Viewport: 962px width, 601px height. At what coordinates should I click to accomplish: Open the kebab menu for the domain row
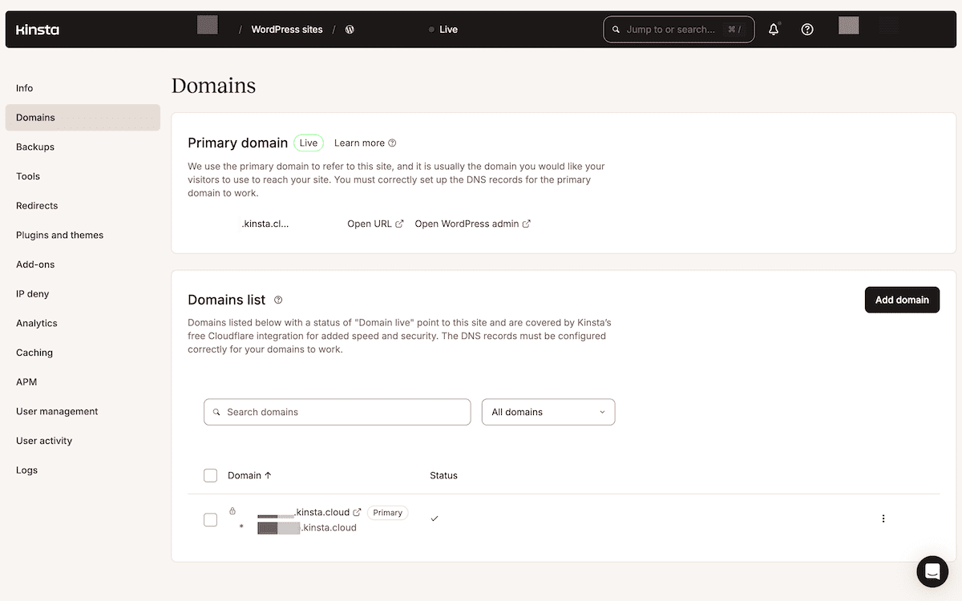pos(883,518)
